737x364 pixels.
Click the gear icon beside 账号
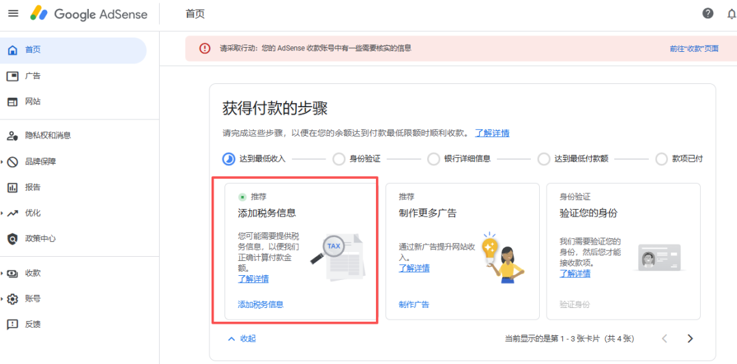point(13,299)
